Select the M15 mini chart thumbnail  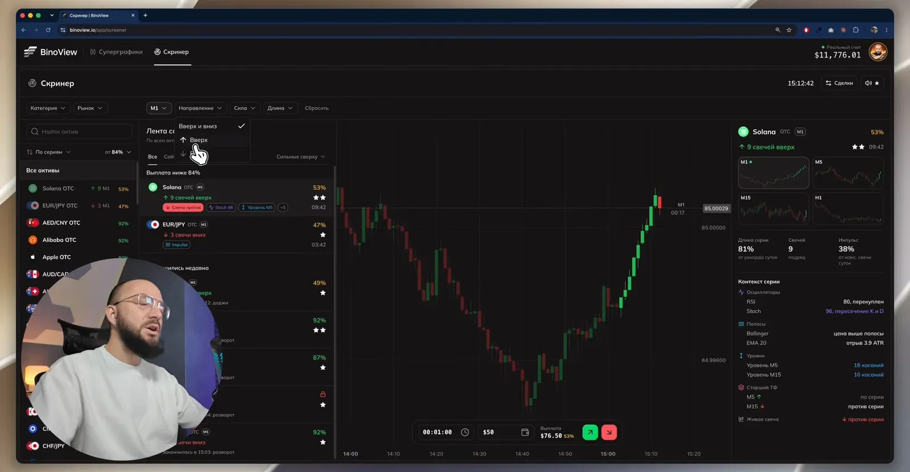(773, 209)
